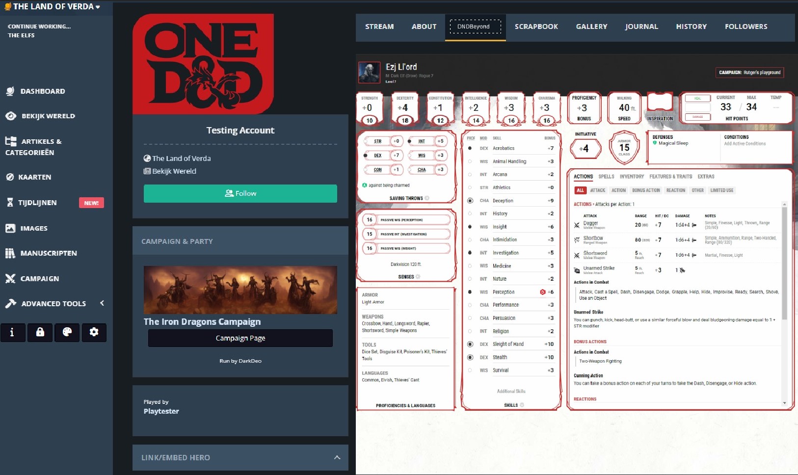Open Extras tab on character sheet
This screenshot has width=798, height=475.
(x=706, y=177)
